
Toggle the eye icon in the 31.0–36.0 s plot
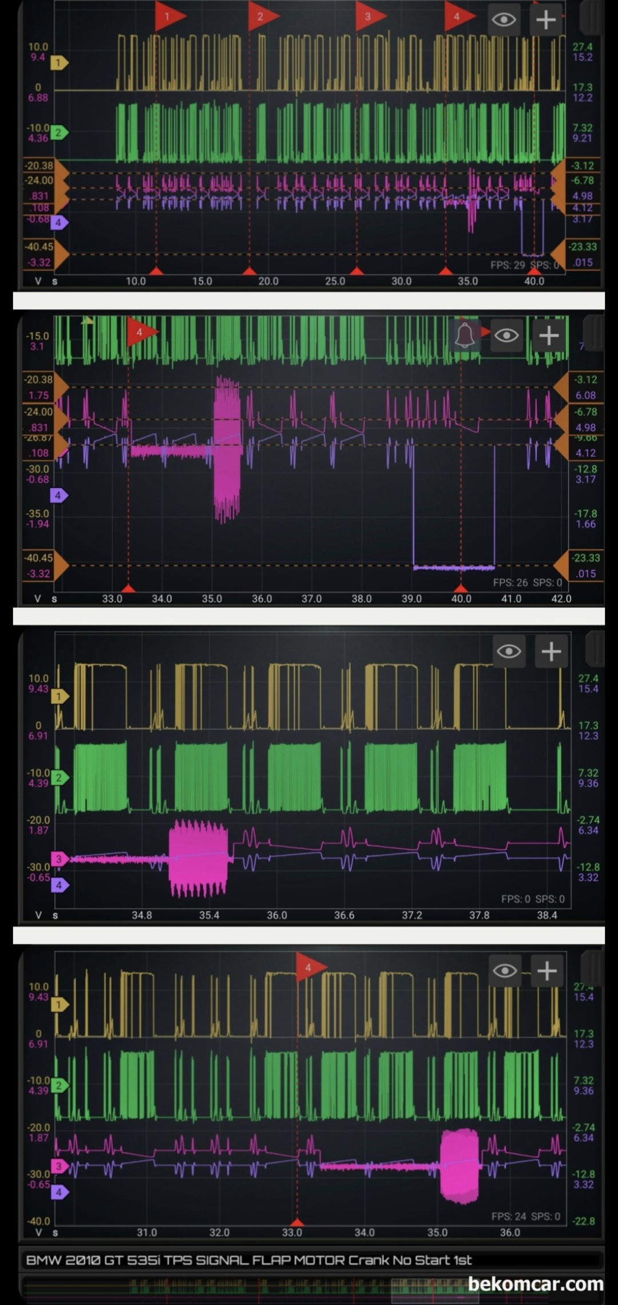coord(505,970)
